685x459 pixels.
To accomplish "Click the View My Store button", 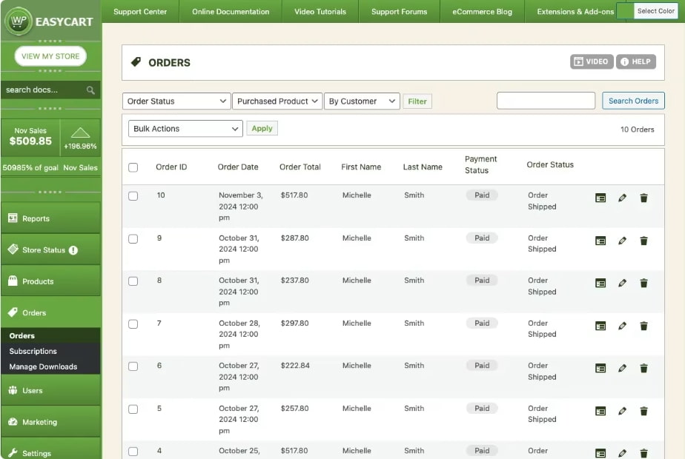I will point(50,56).
